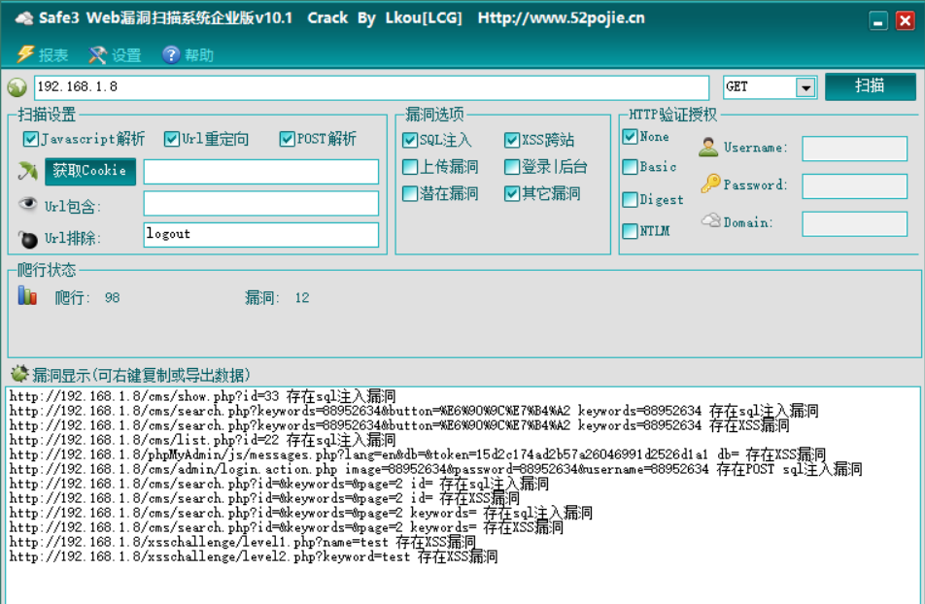This screenshot has height=604, width=925.
Task: Disable the XSS跨站 checkbox
Action: point(512,140)
